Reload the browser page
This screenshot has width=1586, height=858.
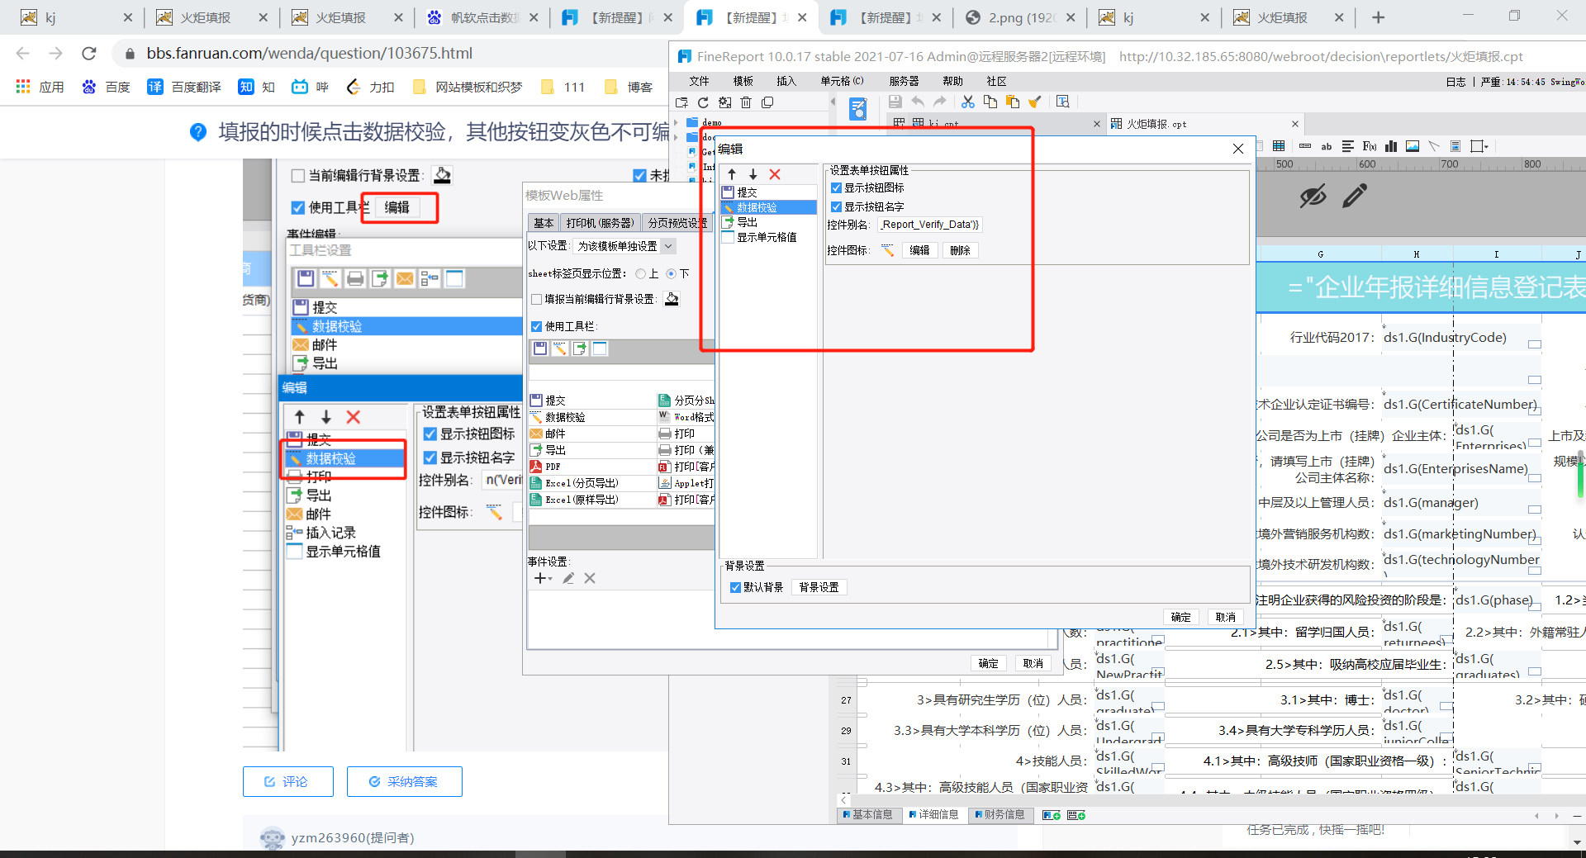pos(89,54)
